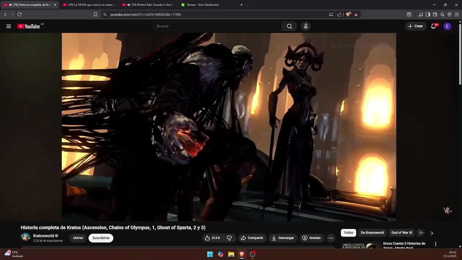Open File Explorer from taskbar
The height and width of the screenshot is (260, 462).
pyautogui.click(x=231, y=254)
